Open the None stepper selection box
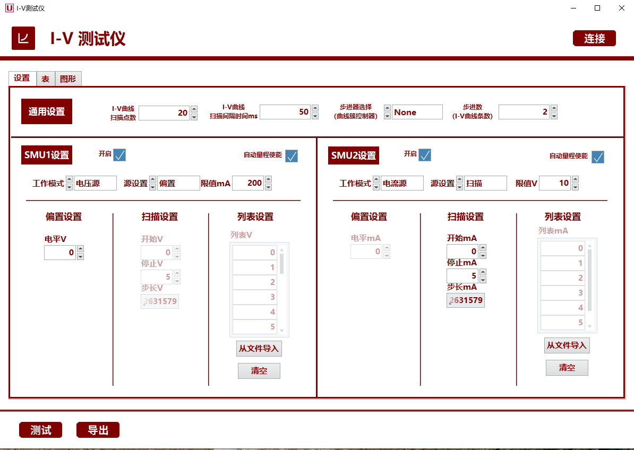634x450 pixels. [x=417, y=112]
